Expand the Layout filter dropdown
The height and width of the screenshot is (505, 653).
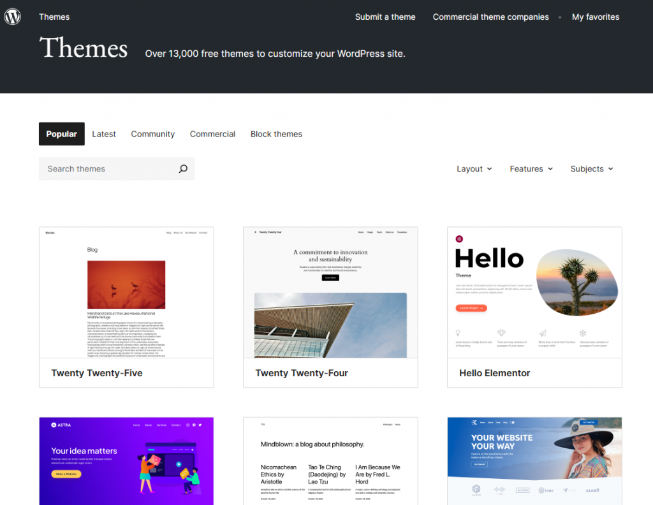click(474, 168)
